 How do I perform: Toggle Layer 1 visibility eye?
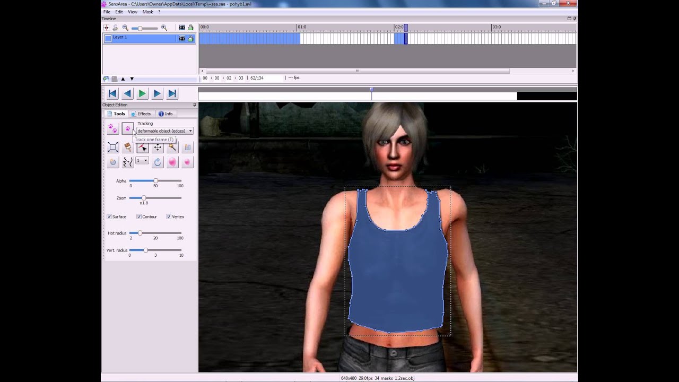coord(182,38)
